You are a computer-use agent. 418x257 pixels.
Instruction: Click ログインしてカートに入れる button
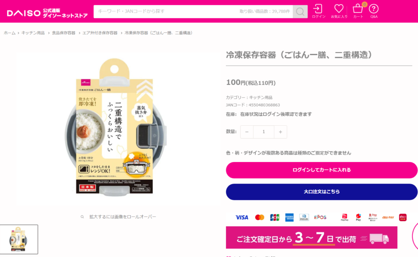point(322,170)
